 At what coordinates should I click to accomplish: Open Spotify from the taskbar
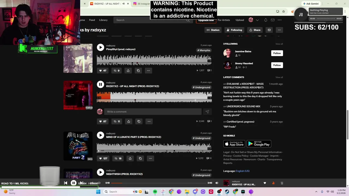point(155,192)
